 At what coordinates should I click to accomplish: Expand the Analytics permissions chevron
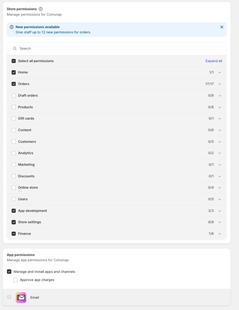point(220,153)
